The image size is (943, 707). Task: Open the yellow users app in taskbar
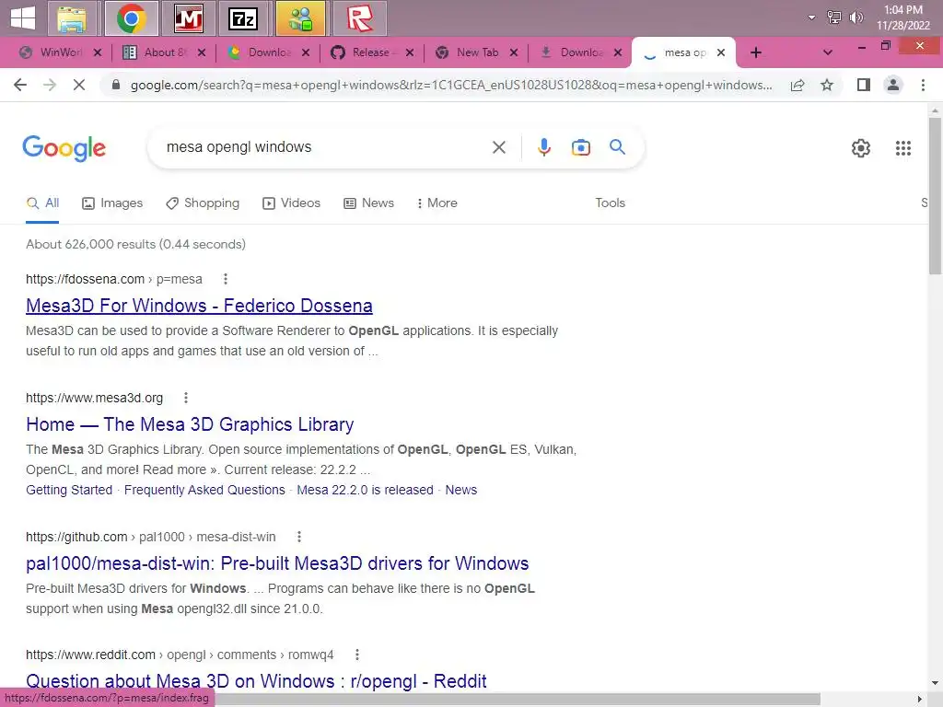(x=300, y=18)
